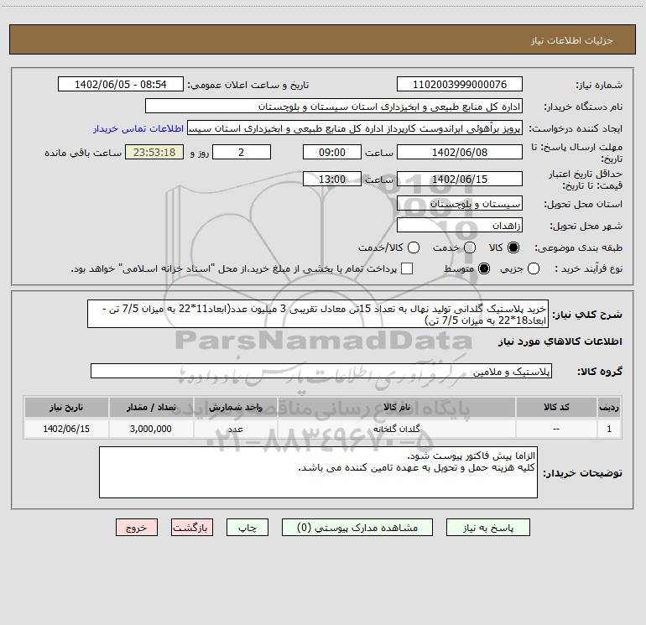Click the واحد شمارش column header
Screen dimensions: 646x625
pos(235,407)
